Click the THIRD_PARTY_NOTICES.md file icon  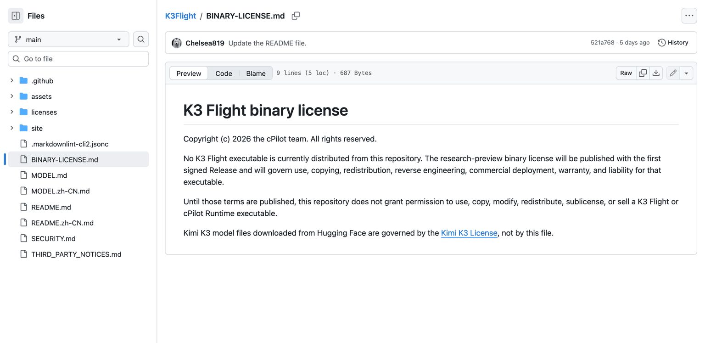pos(24,254)
